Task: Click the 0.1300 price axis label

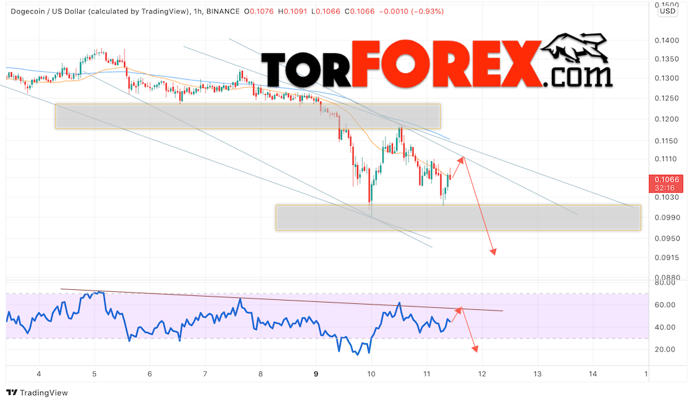Action: (666, 78)
